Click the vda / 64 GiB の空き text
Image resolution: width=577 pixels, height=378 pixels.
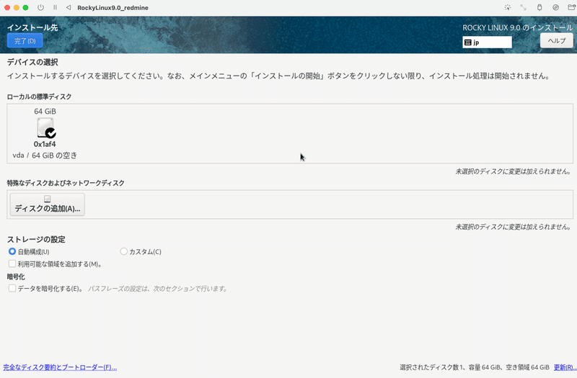[45, 156]
